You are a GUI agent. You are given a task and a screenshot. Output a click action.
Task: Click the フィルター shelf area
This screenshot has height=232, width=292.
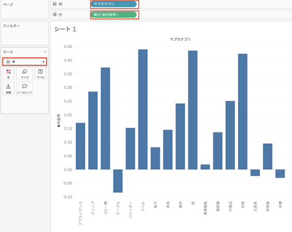coord(25,33)
